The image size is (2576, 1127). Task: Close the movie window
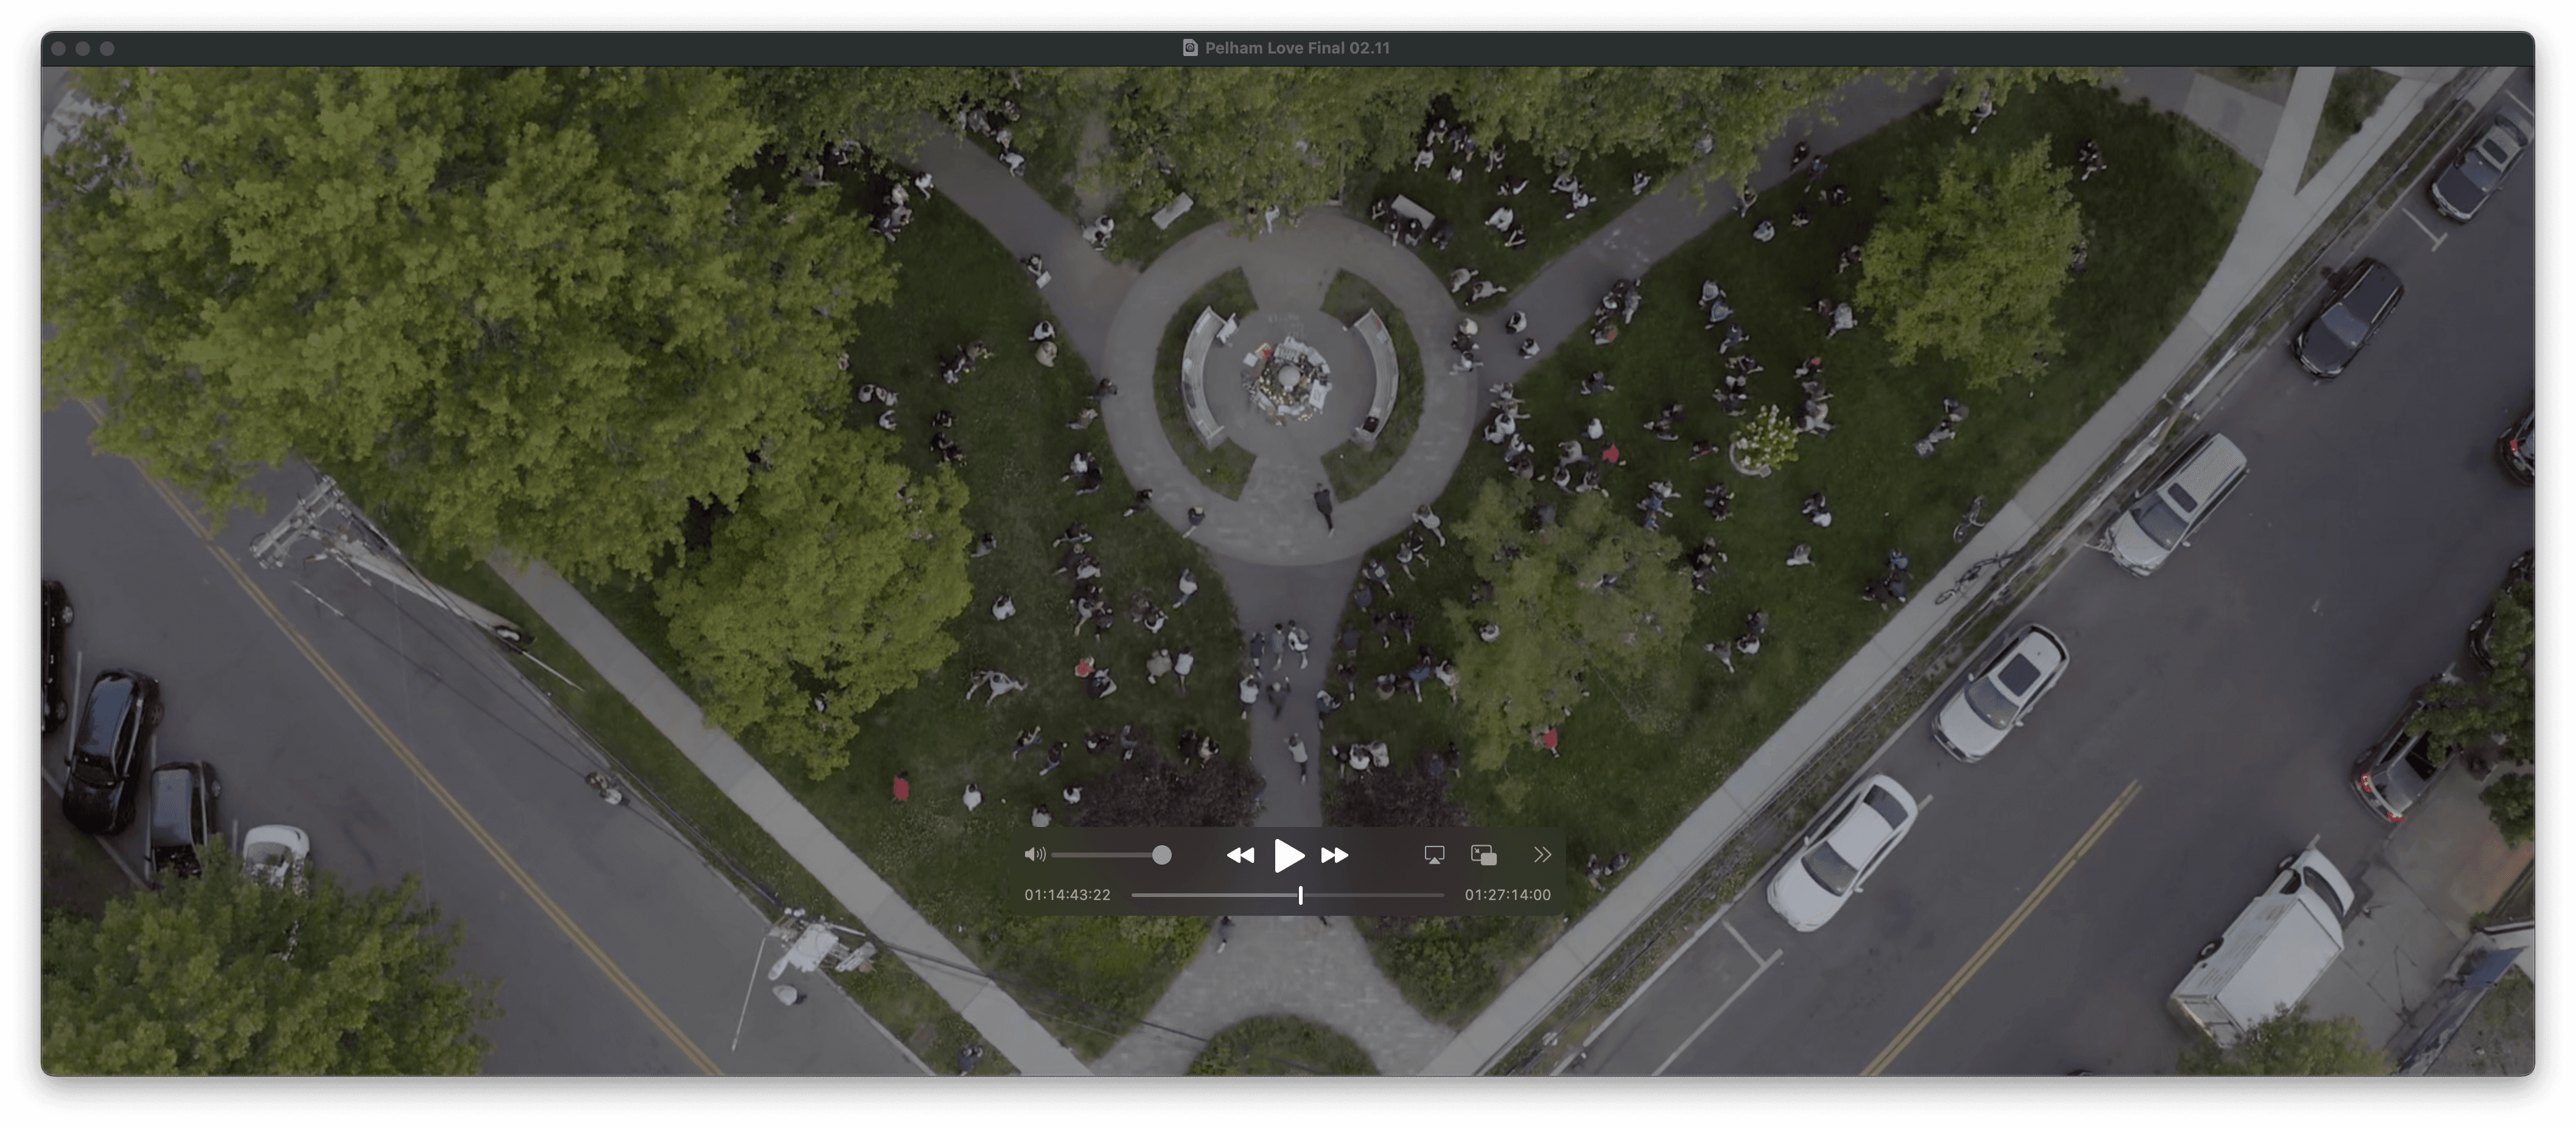click(59, 48)
